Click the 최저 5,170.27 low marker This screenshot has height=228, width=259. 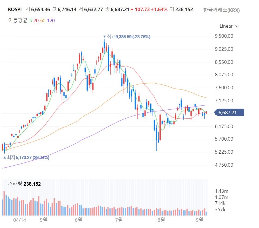26,157
